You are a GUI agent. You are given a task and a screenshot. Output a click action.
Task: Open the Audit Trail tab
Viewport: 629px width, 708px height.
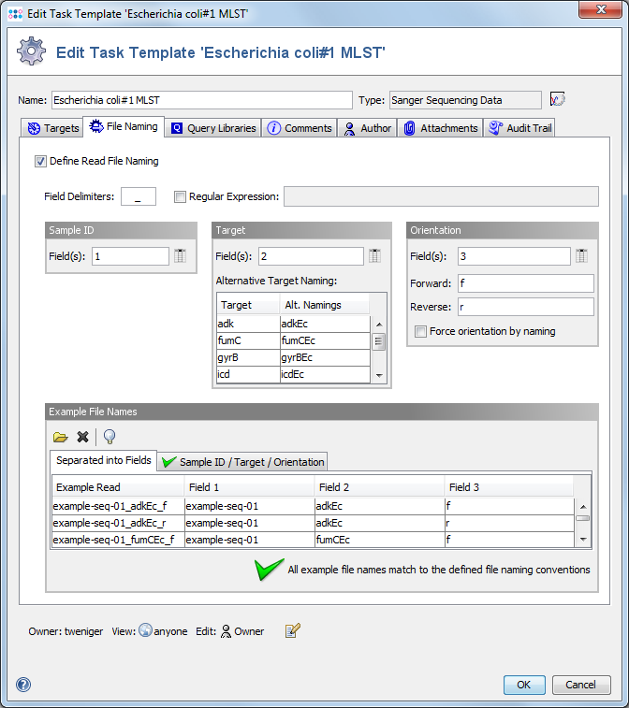(520, 128)
